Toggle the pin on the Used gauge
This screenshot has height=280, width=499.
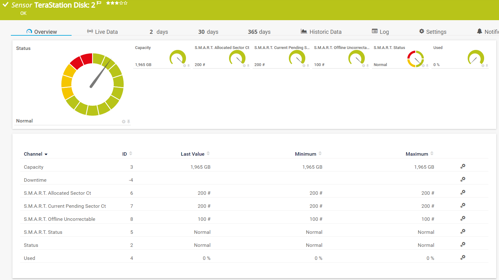[x=487, y=66]
